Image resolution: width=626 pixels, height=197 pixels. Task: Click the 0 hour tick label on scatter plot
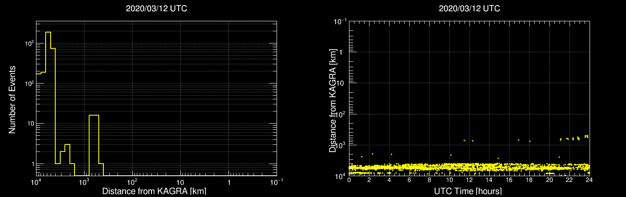click(x=349, y=181)
